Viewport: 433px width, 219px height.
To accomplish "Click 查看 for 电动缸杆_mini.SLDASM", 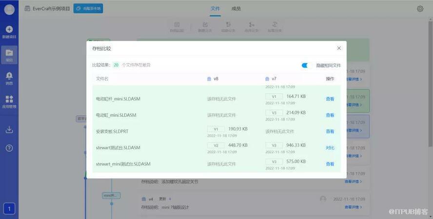I will [330, 99].
